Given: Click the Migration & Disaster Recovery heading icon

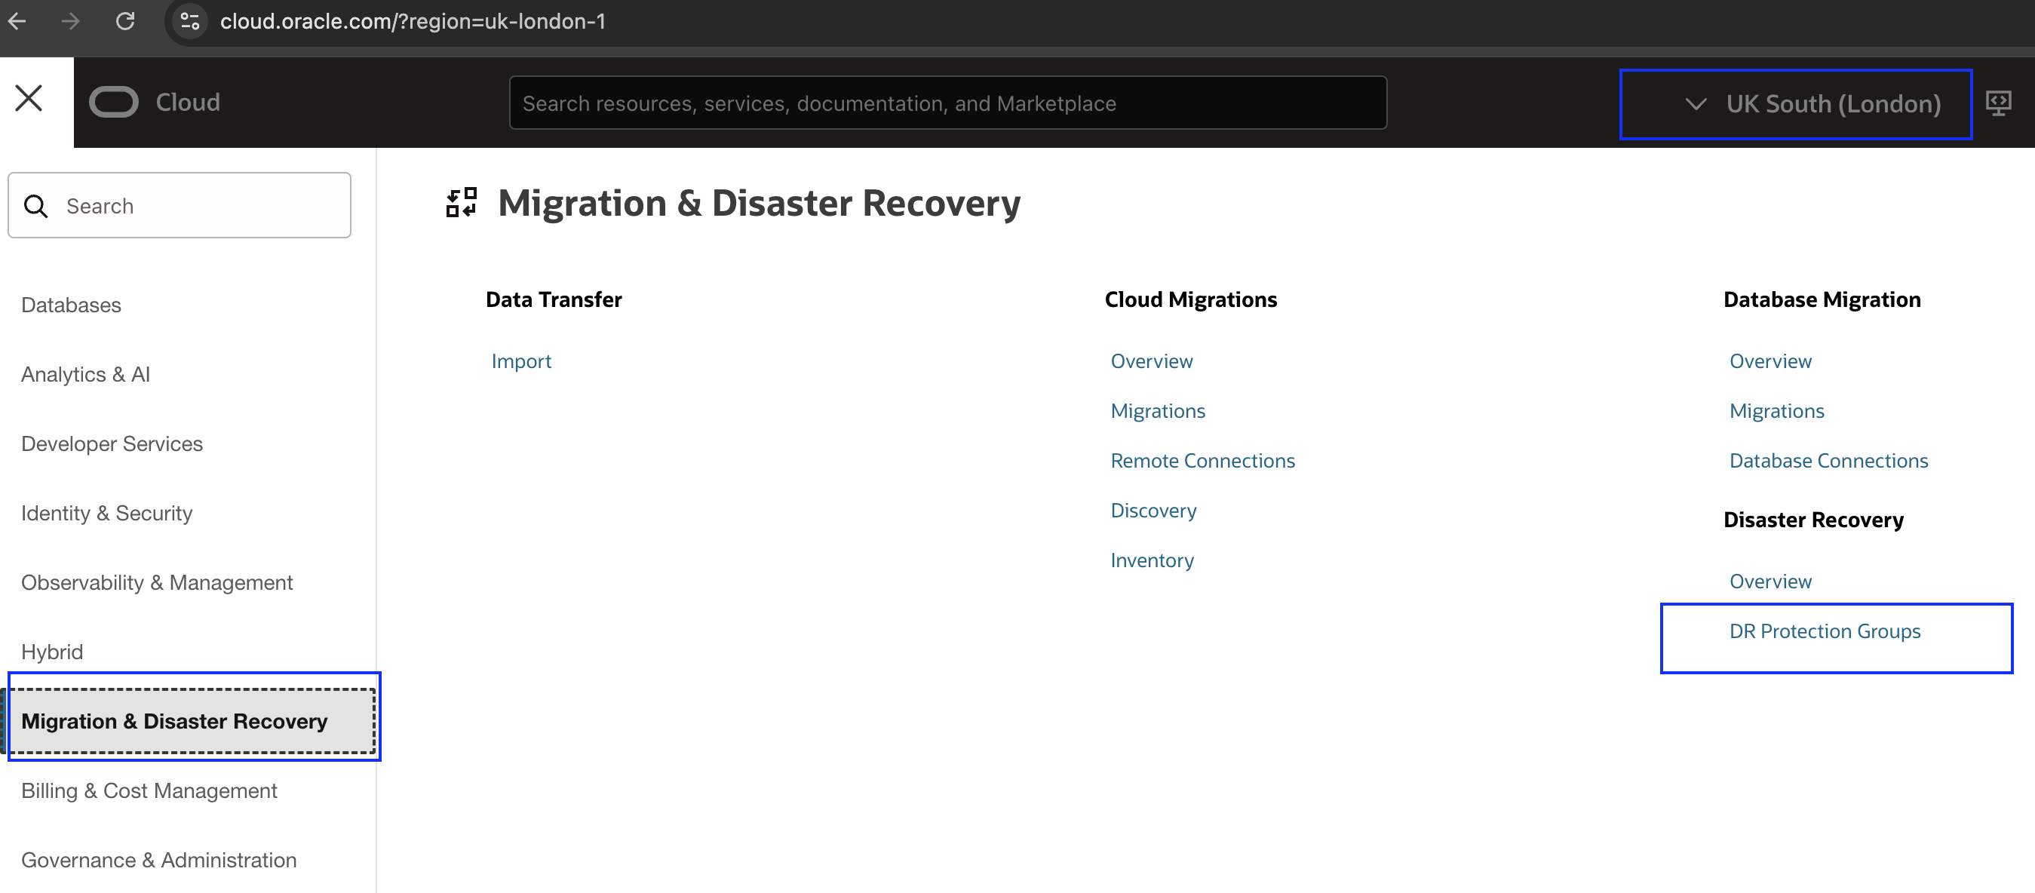Looking at the screenshot, I should point(462,202).
